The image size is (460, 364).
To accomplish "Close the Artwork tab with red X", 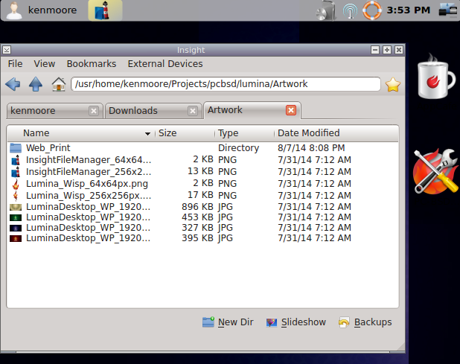I will [x=291, y=110].
